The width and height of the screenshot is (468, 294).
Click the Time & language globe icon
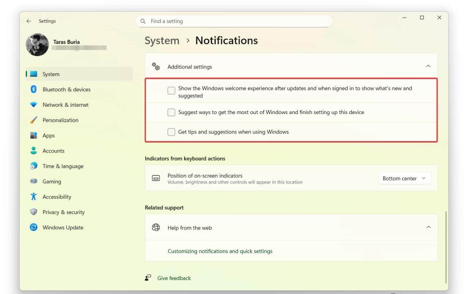click(34, 166)
